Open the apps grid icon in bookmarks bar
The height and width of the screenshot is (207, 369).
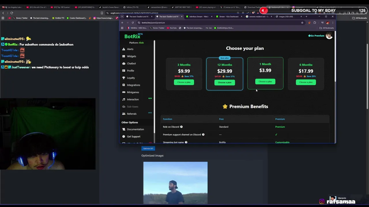tap(122, 28)
